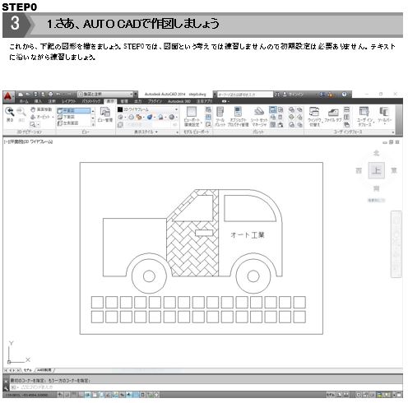Click the command line wrench customize icon
The image size is (408, 403).
[6, 387]
